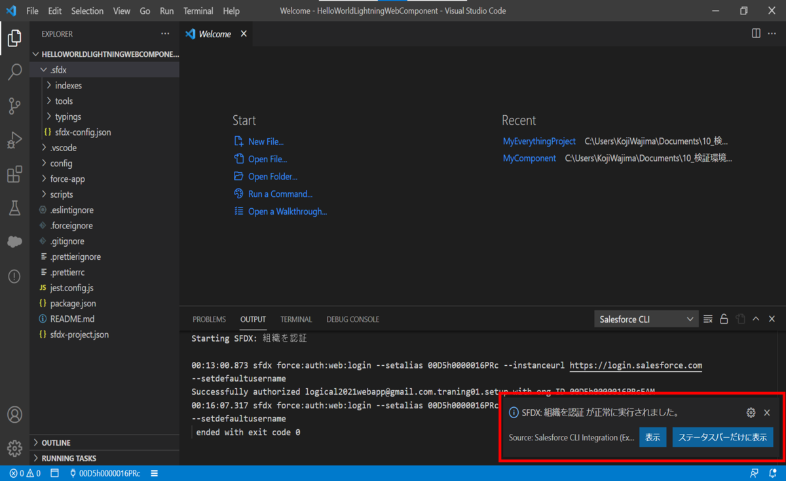Open the Salesforce Org Browser cloud icon
786x481 pixels.
coord(14,242)
